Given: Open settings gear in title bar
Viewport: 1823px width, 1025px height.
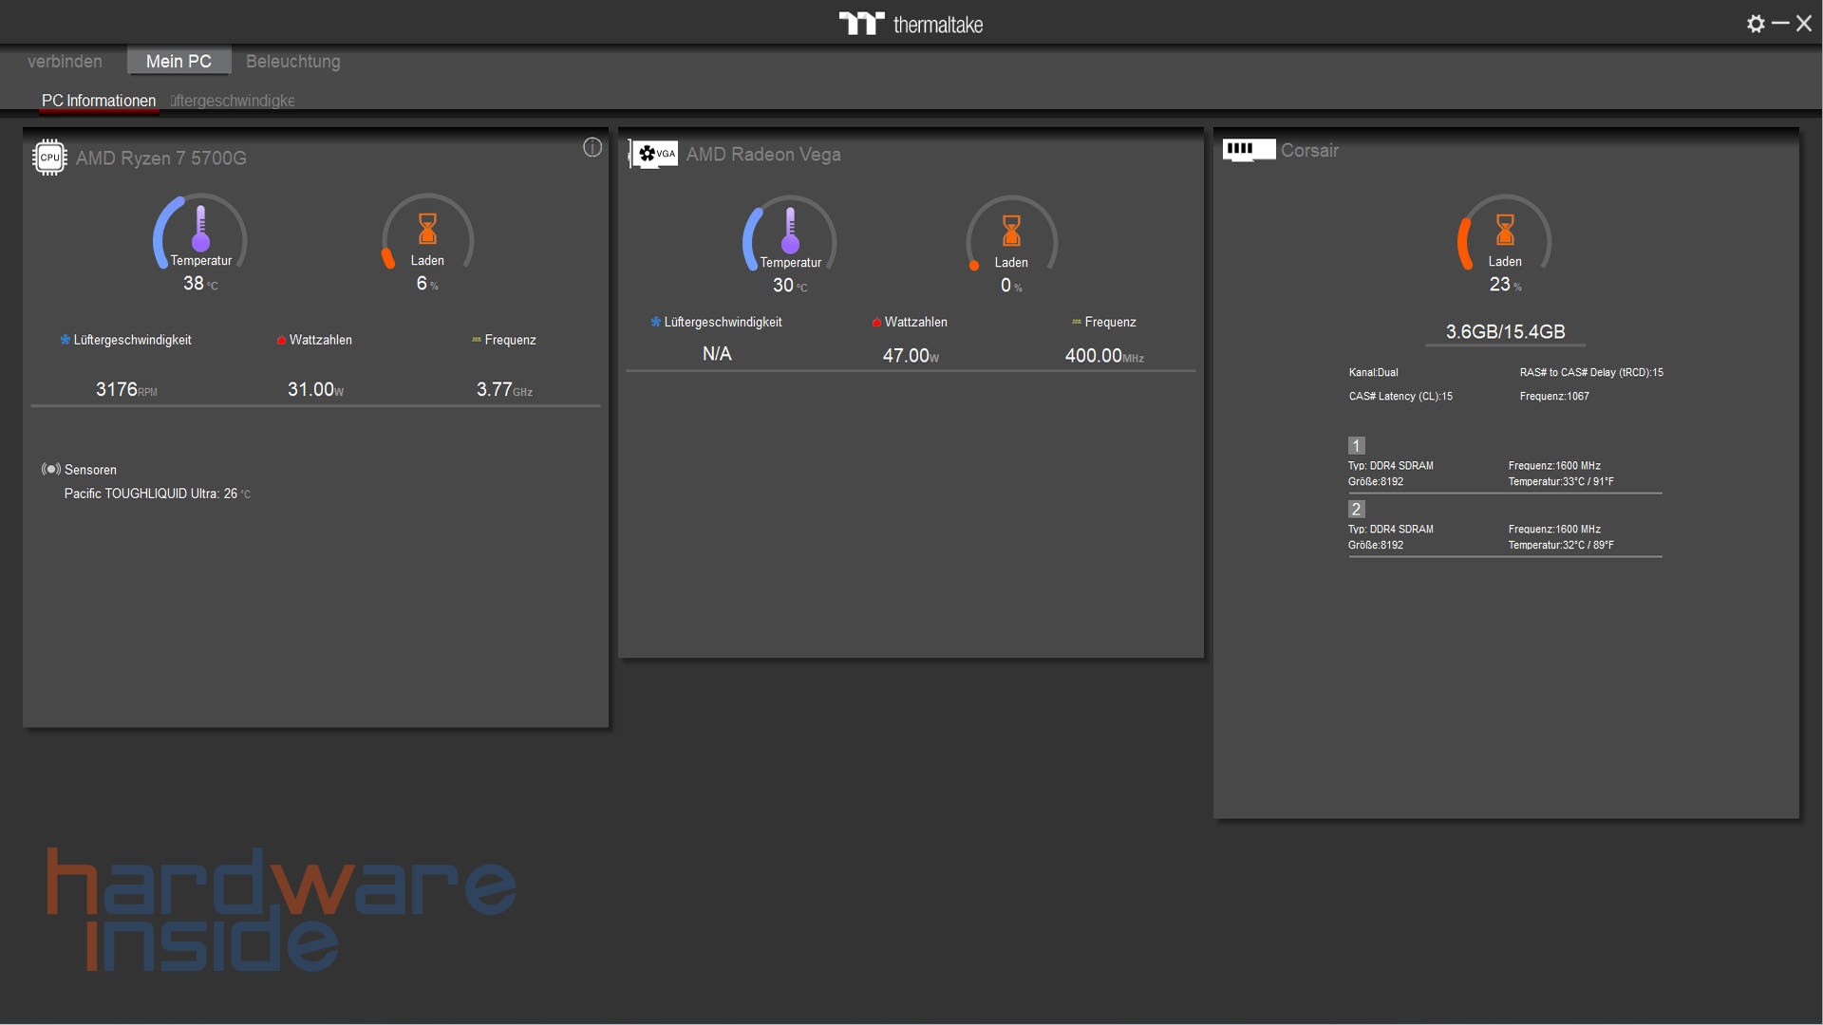Looking at the screenshot, I should coord(1756,24).
